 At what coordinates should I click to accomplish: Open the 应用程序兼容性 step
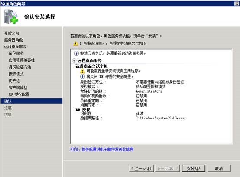pos(22,61)
